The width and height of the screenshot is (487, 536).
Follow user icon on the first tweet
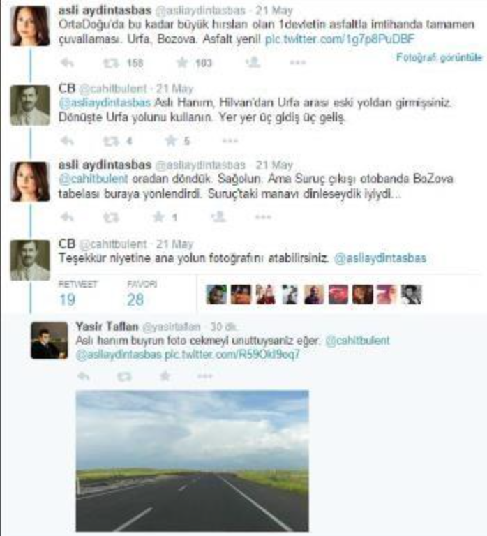coord(253,63)
